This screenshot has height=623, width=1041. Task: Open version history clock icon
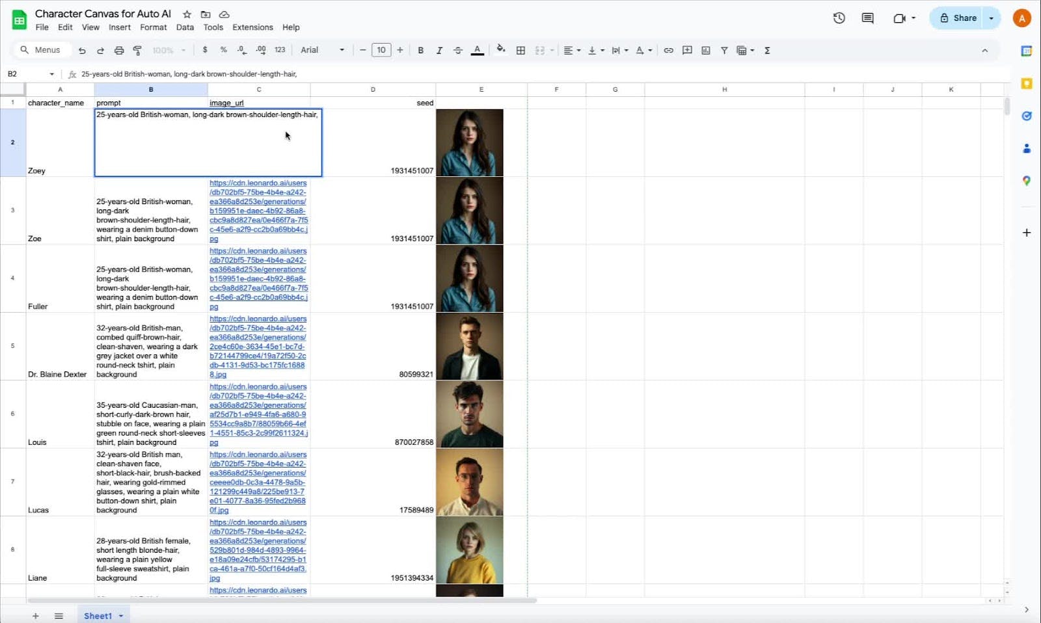[x=839, y=18]
